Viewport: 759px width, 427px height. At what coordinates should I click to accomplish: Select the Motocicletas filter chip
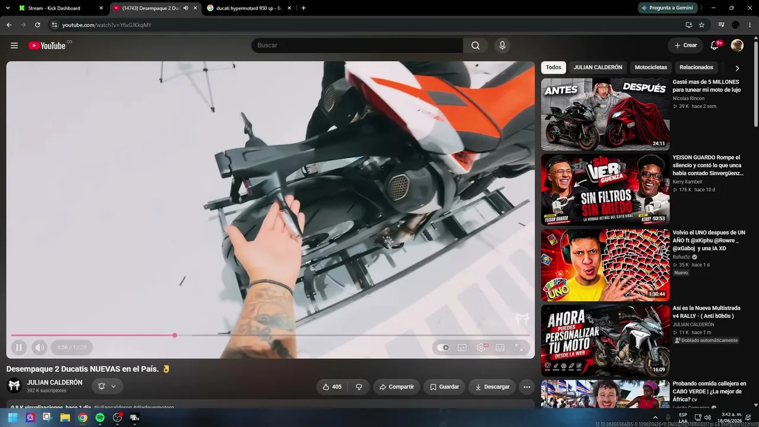pos(651,68)
